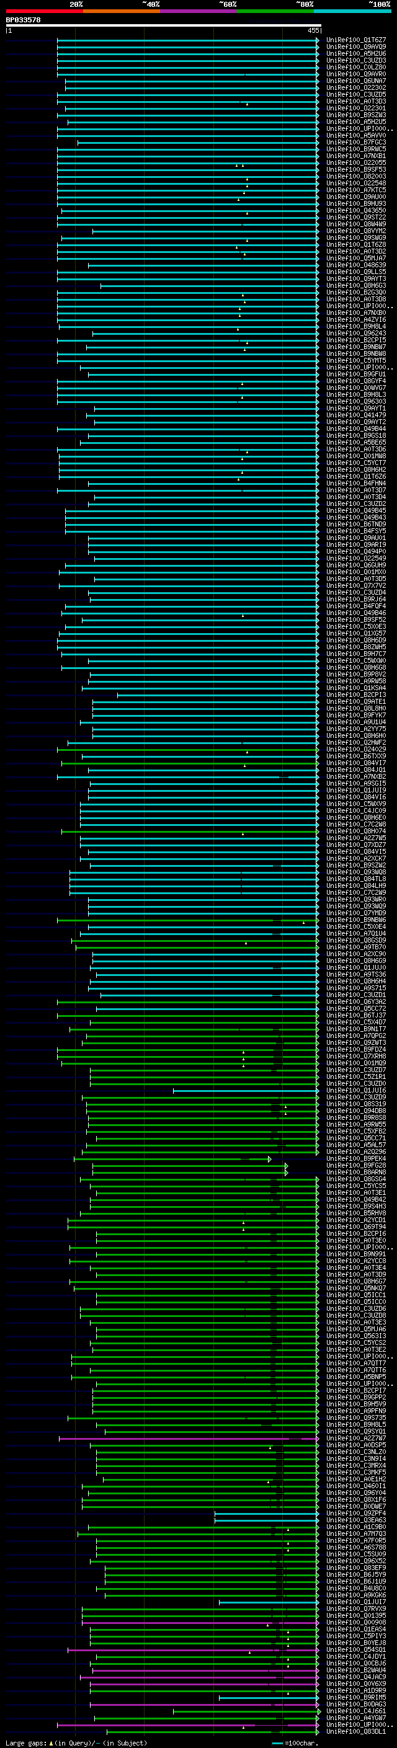The width and height of the screenshot is (397, 1748).
Task: Click the UniRef100_Q1JUI7 label
Action: [x=356, y=1602]
